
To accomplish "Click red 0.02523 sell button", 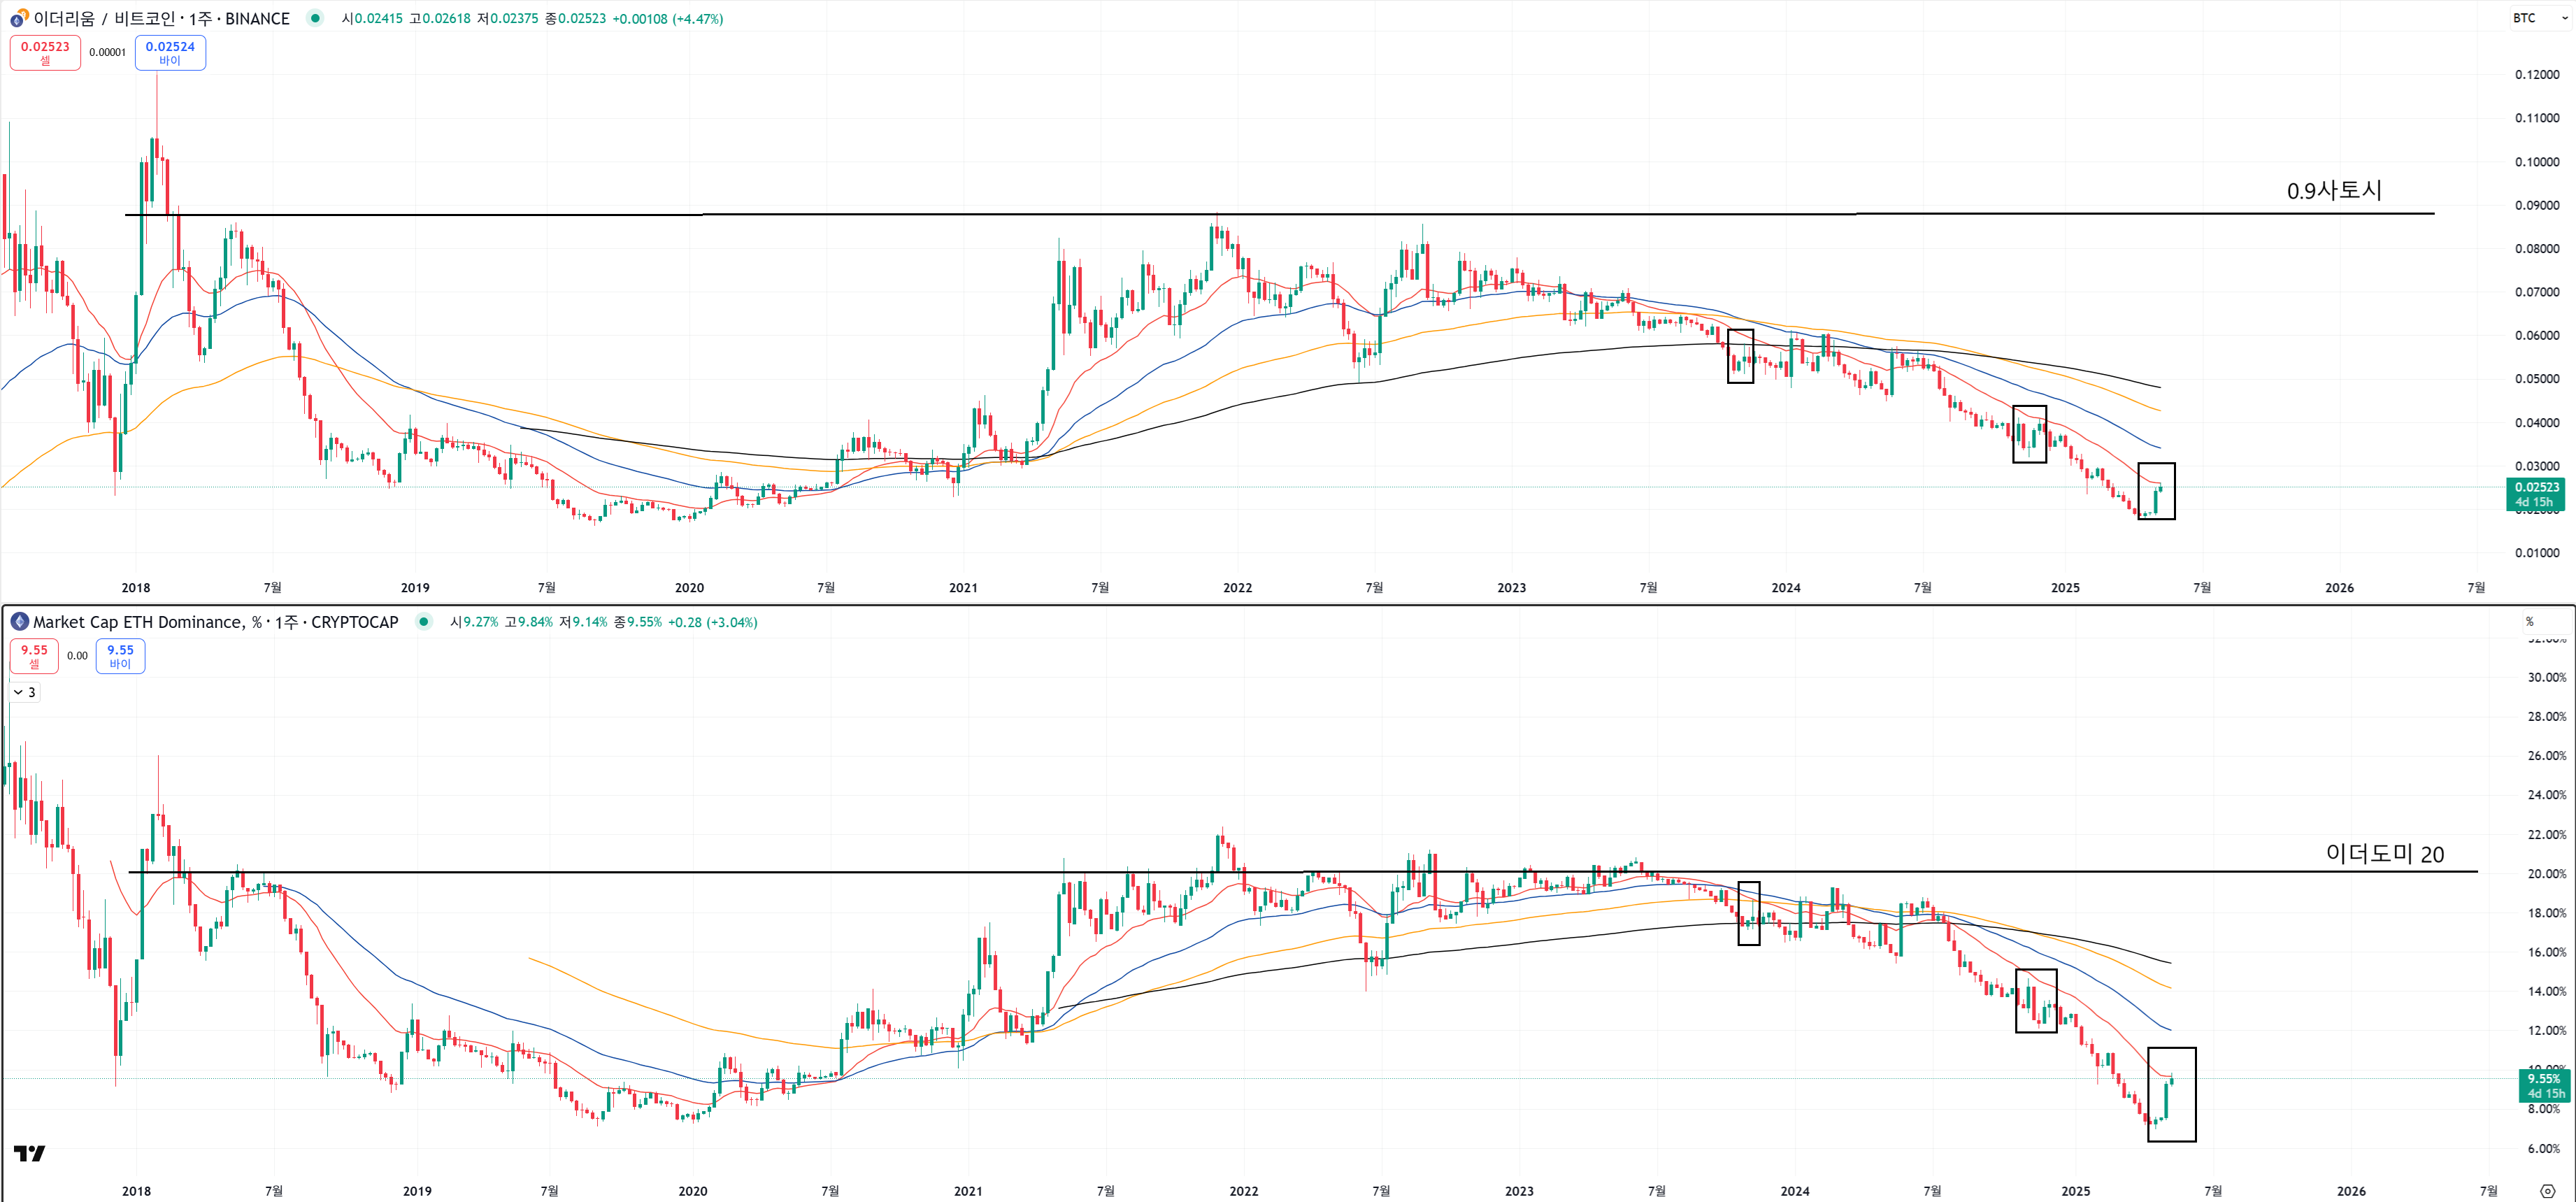I will coord(45,52).
